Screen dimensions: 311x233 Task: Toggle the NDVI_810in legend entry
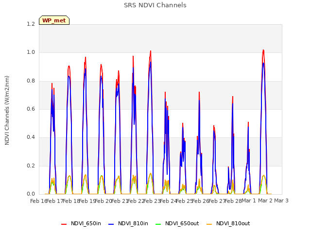(128, 223)
